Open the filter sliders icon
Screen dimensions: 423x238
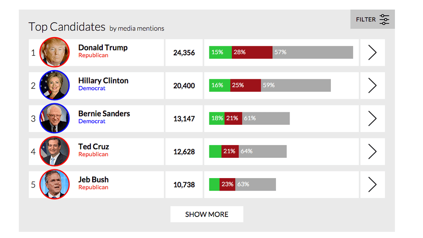tap(385, 19)
